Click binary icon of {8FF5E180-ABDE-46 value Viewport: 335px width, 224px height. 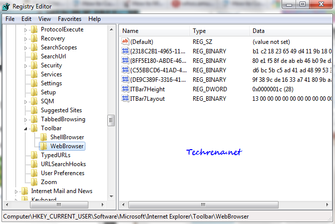(x=125, y=60)
